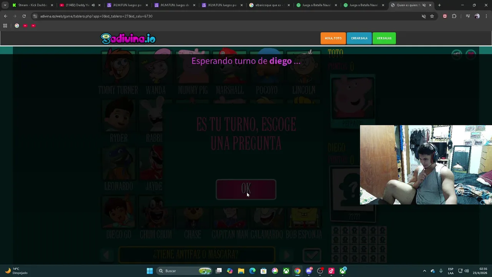492x277 pixels.
Task: Open Task View from the taskbar
Action: [x=219, y=271]
